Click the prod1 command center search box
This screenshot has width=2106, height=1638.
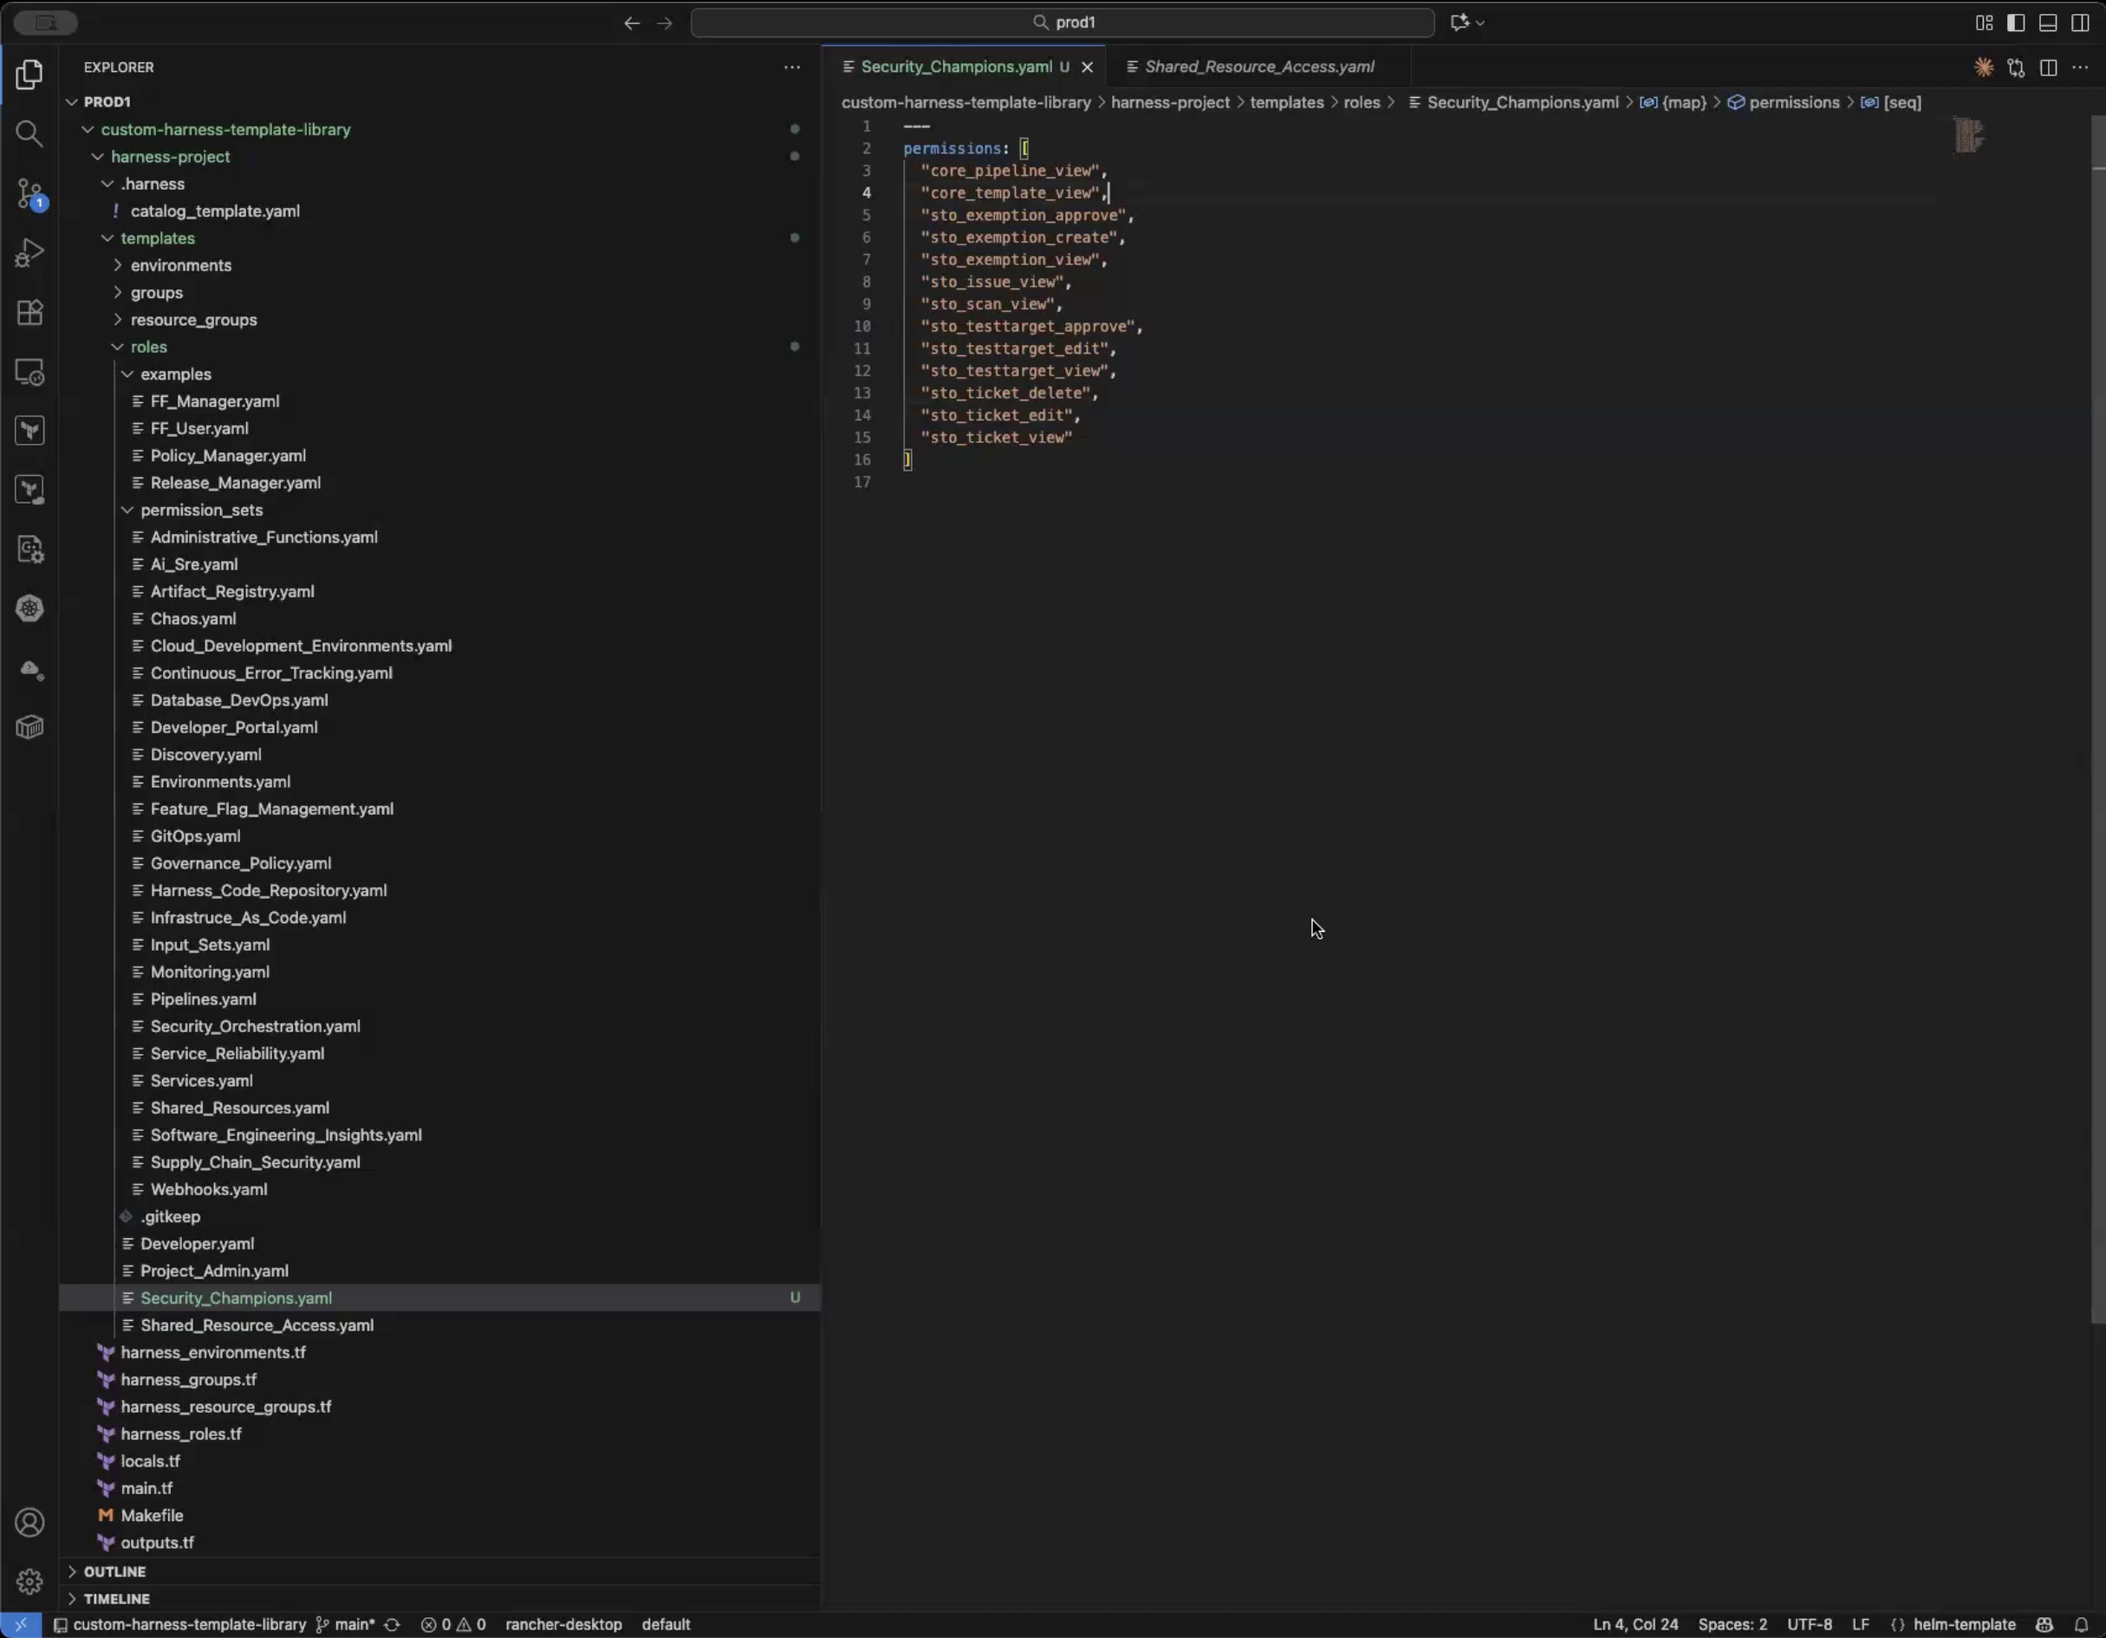(x=1062, y=23)
